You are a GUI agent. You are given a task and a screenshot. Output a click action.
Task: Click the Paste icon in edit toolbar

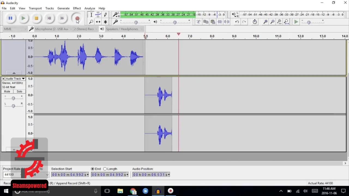(213, 22)
